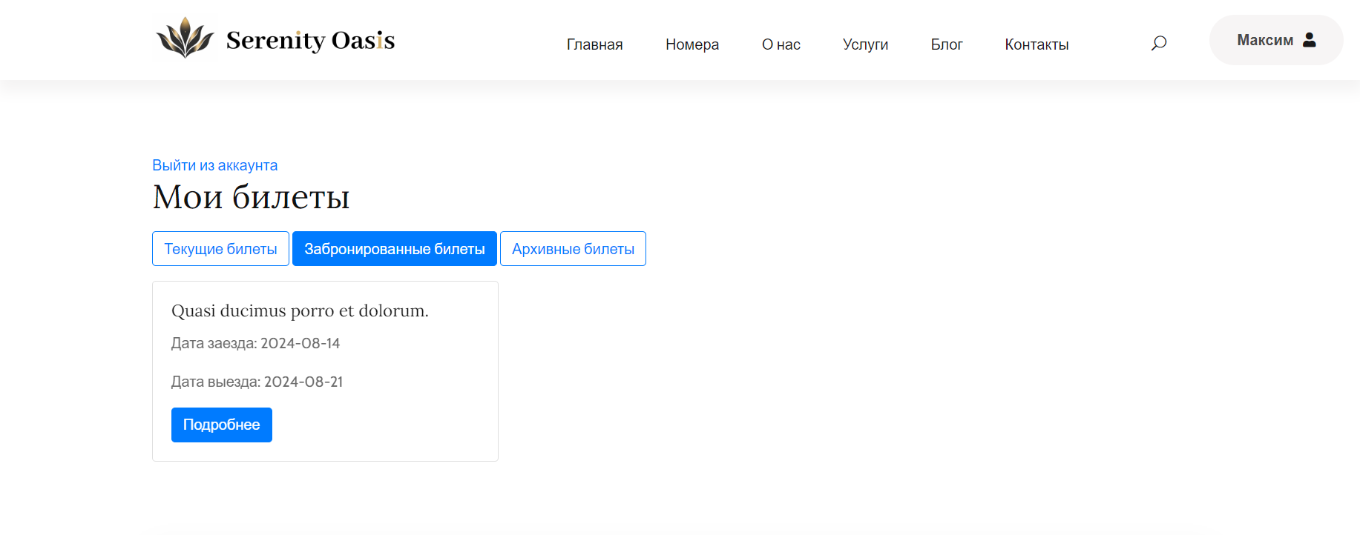The height and width of the screenshot is (535, 1360).
Task: Switch to the Текущие билеты tab
Action: pyautogui.click(x=220, y=249)
